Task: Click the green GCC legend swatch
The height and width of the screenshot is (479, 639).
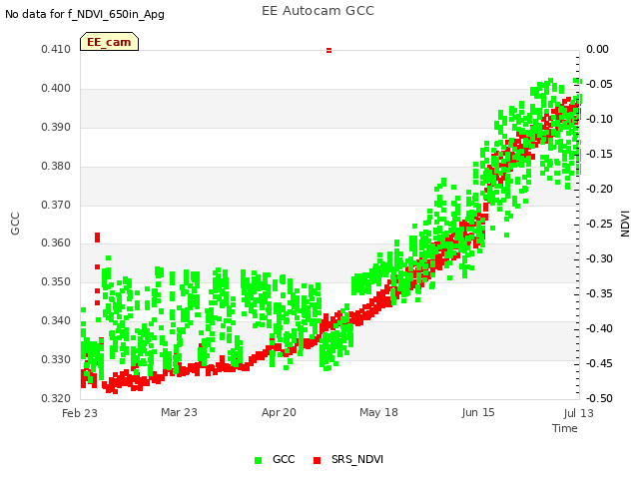Action: click(x=258, y=460)
